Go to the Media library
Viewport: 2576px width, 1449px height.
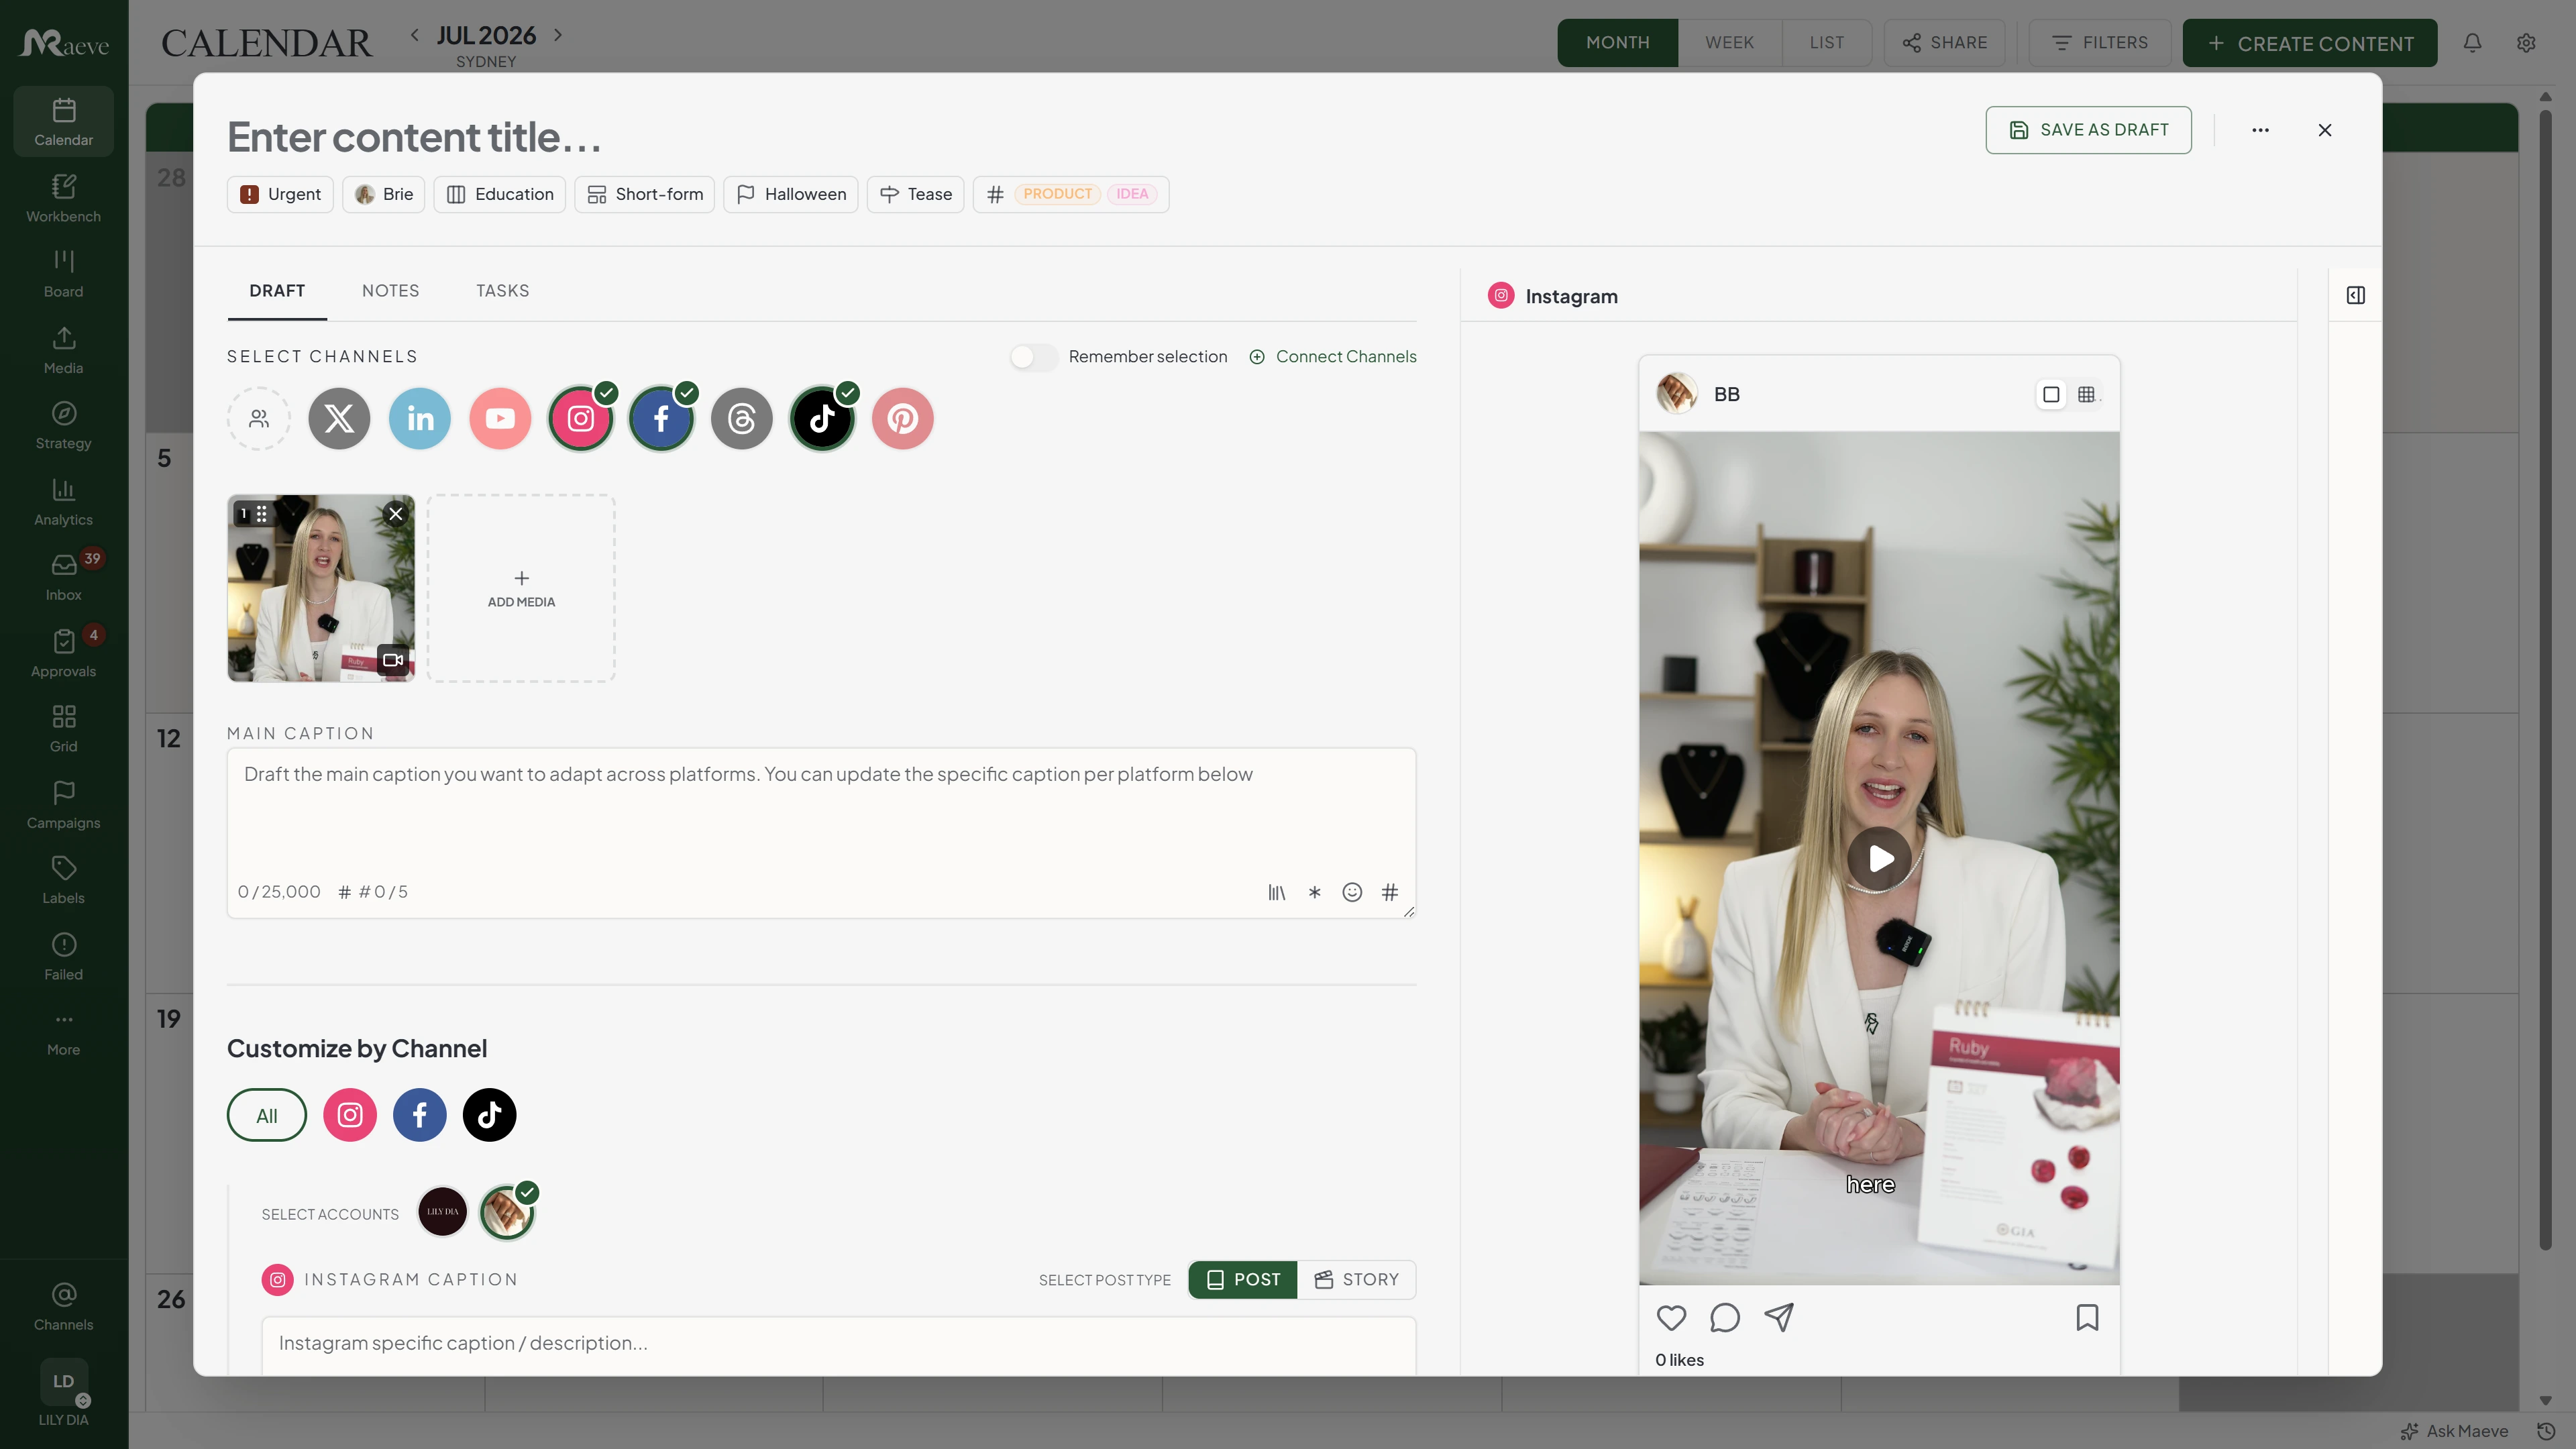(x=63, y=350)
